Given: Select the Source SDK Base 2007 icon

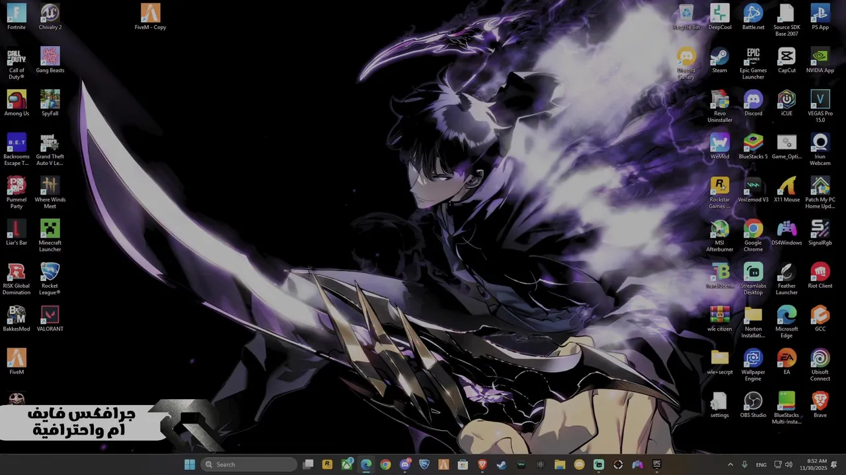Looking at the screenshot, I should point(787,20).
